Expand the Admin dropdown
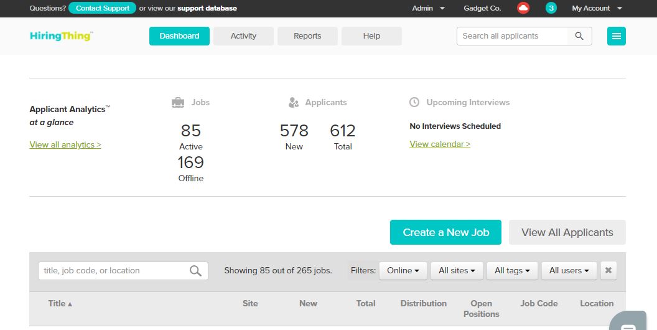The height and width of the screenshot is (330, 657). (x=428, y=8)
